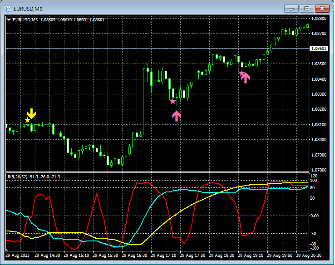This screenshot has width=335, height=265.
Task: Click the 29 Aug 15:10 time label
Action: 76,255
